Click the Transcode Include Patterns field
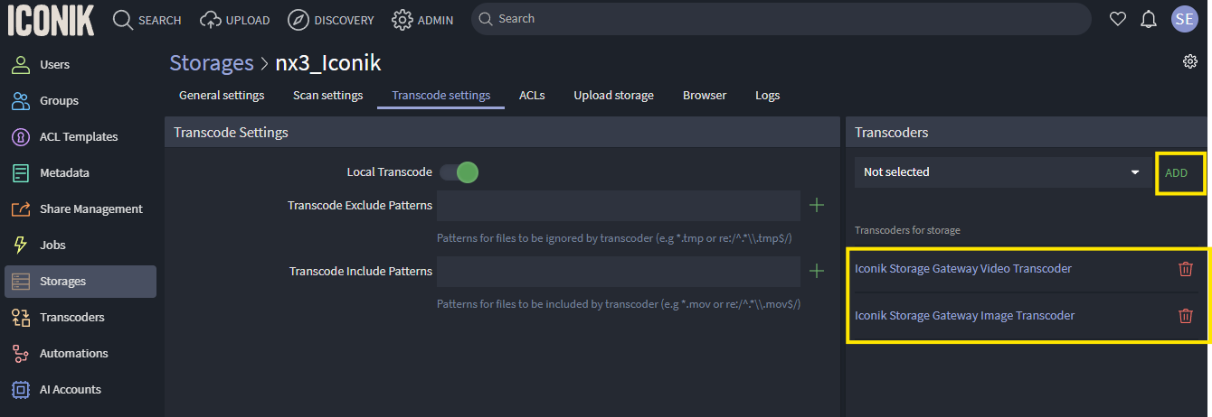The height and width of the screenshot is (417, 1212). pos(619,271)
